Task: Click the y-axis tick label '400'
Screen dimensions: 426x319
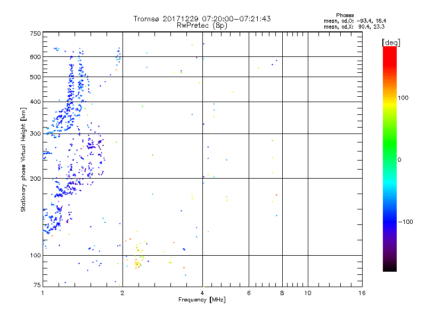Action: coord(36,102)
